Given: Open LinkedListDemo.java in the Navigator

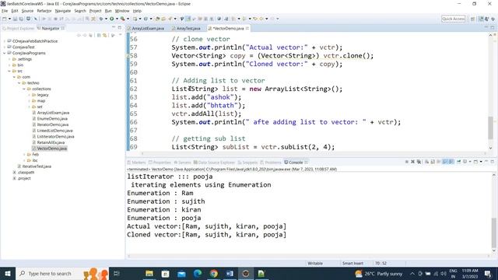Looking at the screenshot, I should 54,131.
